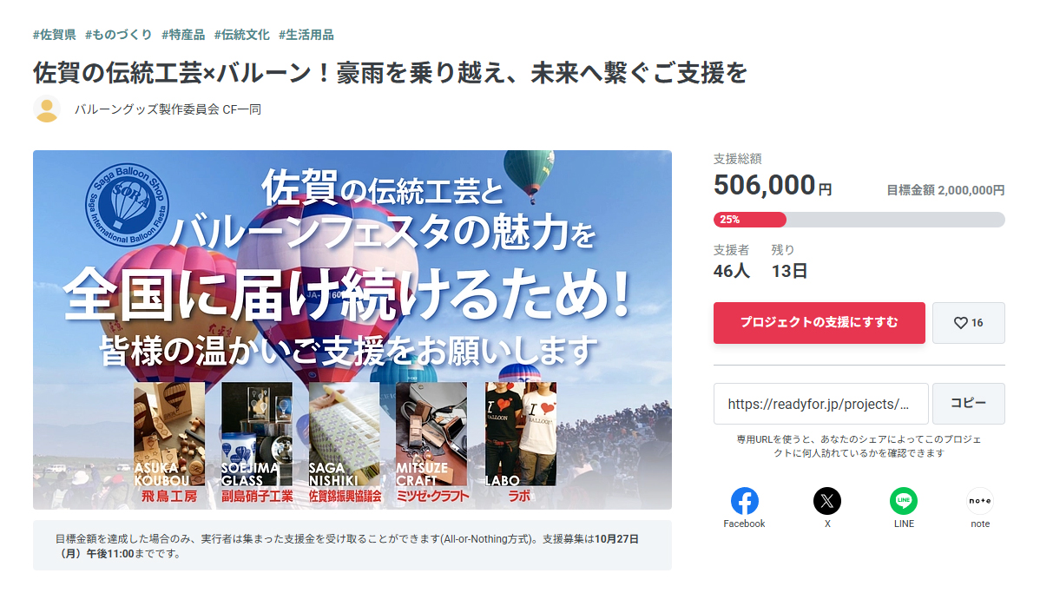The height and width of the screenshot is (593, 1040).
Task: Open the #佐賀県 hashtag
Action: 55,35
